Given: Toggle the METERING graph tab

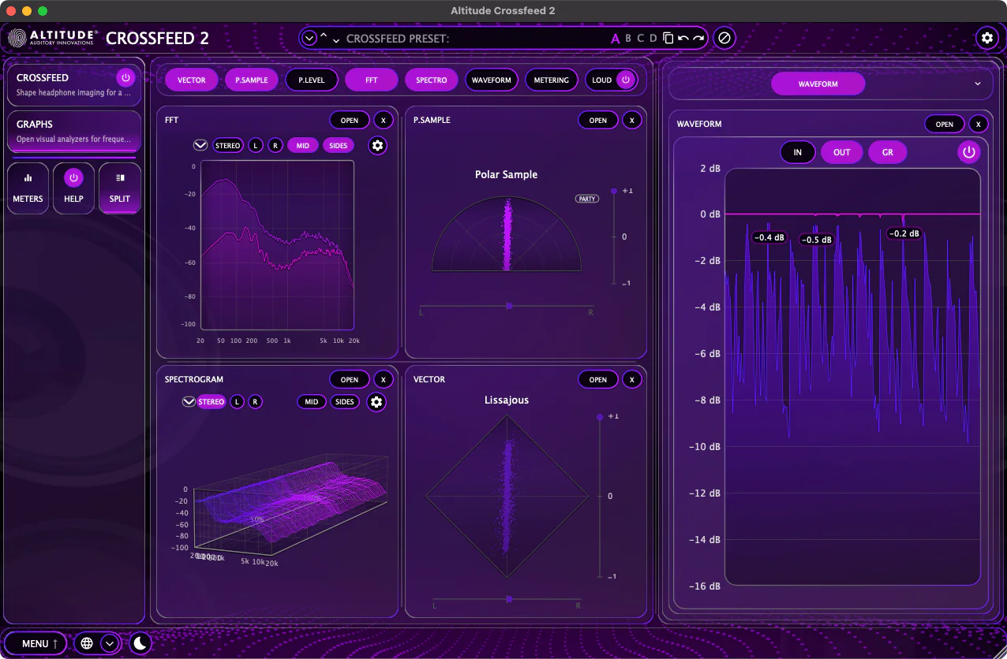Looking at the screenshot, I should coord(552,80).
